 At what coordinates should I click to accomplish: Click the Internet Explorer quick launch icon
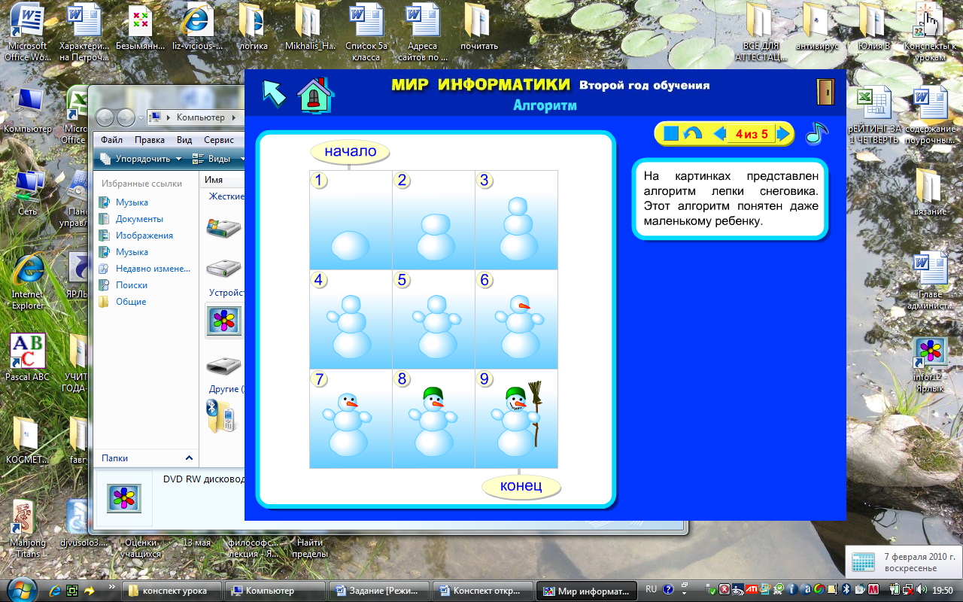[54, 591]
